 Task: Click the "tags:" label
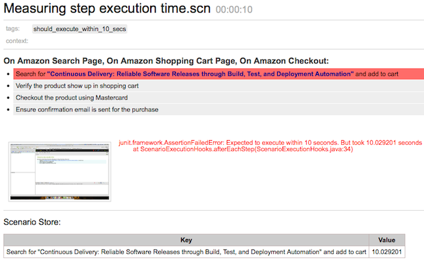[x=13, y=29]
